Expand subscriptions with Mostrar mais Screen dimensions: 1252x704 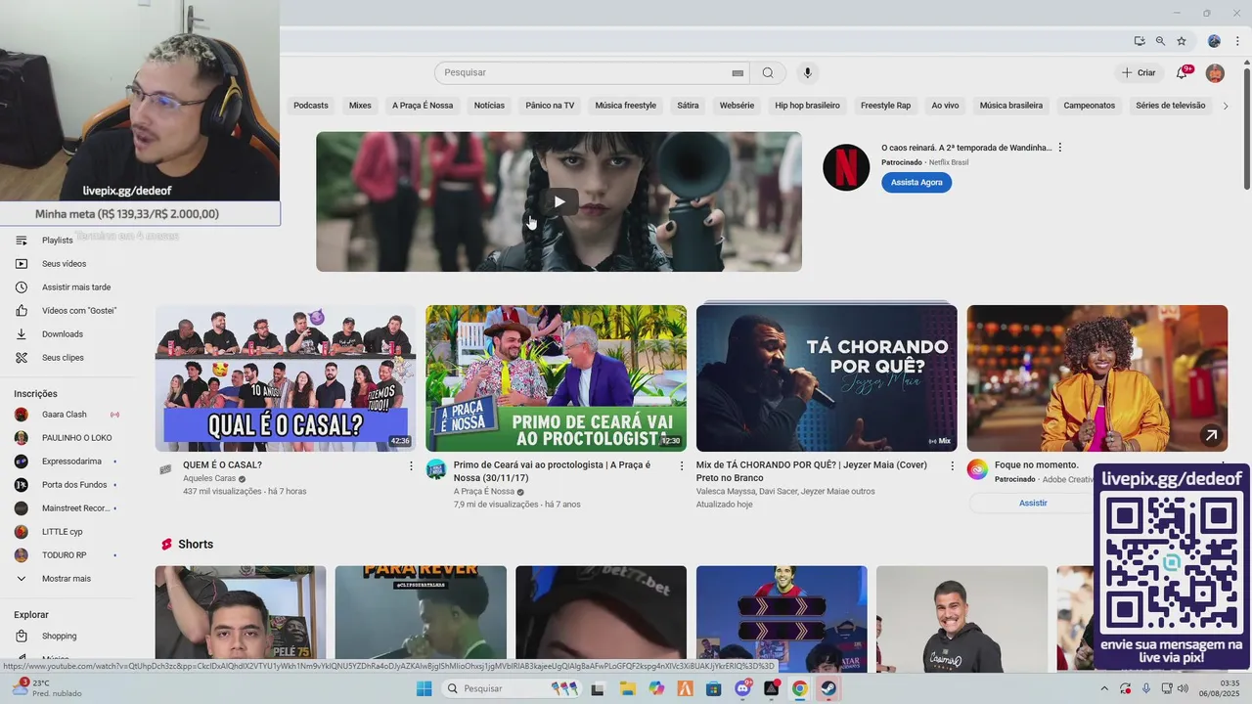click(66, 579)
